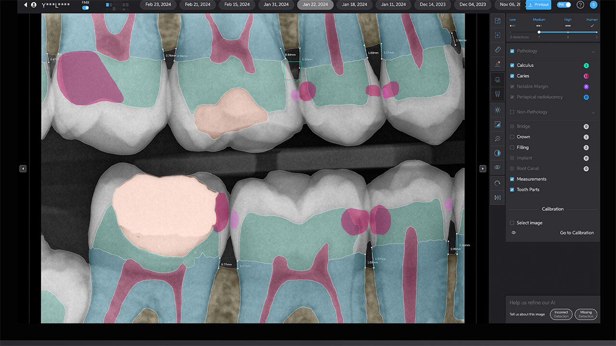Select the magnifier zoom tool
This screenshot has height=346, width=616.
(498, 139)
